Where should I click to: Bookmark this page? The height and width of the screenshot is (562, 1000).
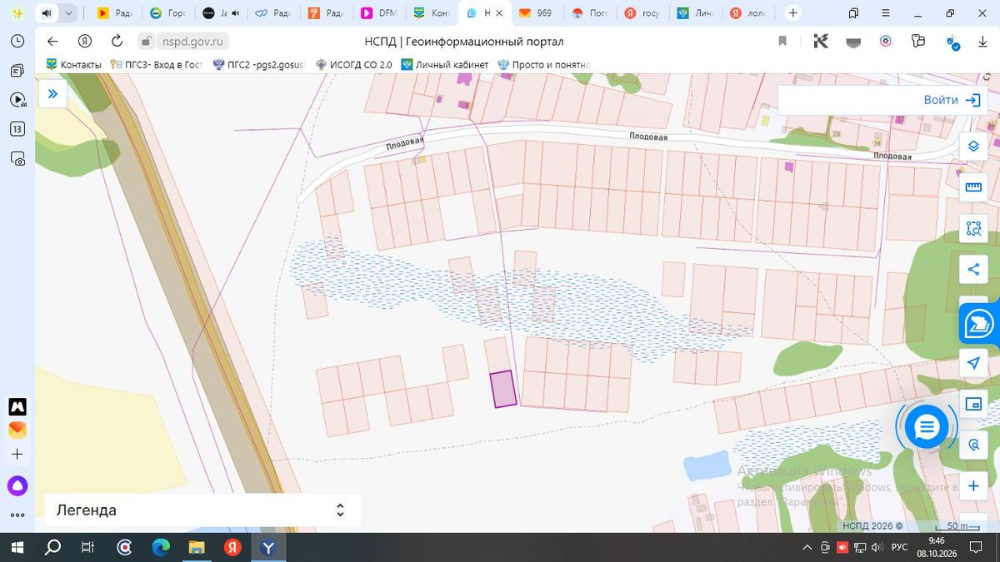click(782, 41)
